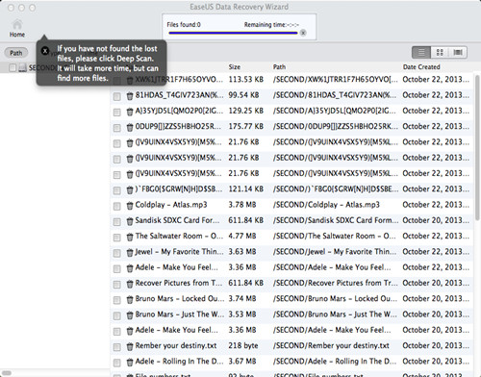
Task: Check the 0DUP9[]]ZZS5HBHO25R file checkbox
Action: (x=117, y=128)
